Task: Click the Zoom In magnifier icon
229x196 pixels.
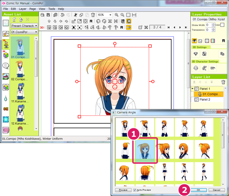Action: click(116, 15)
